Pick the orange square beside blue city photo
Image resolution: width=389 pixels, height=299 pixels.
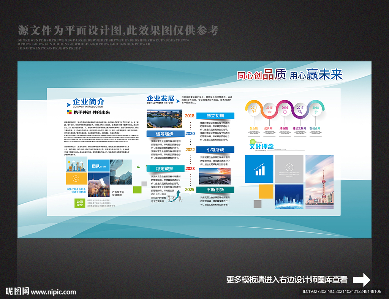pos(266,191)
